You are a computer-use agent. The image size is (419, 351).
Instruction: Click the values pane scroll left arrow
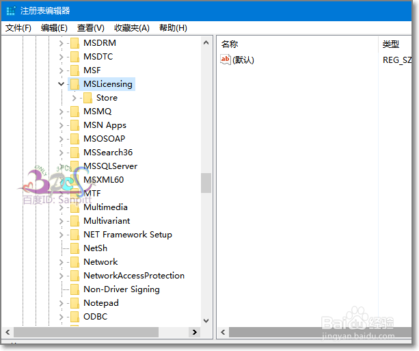click(x=223, y=333)
